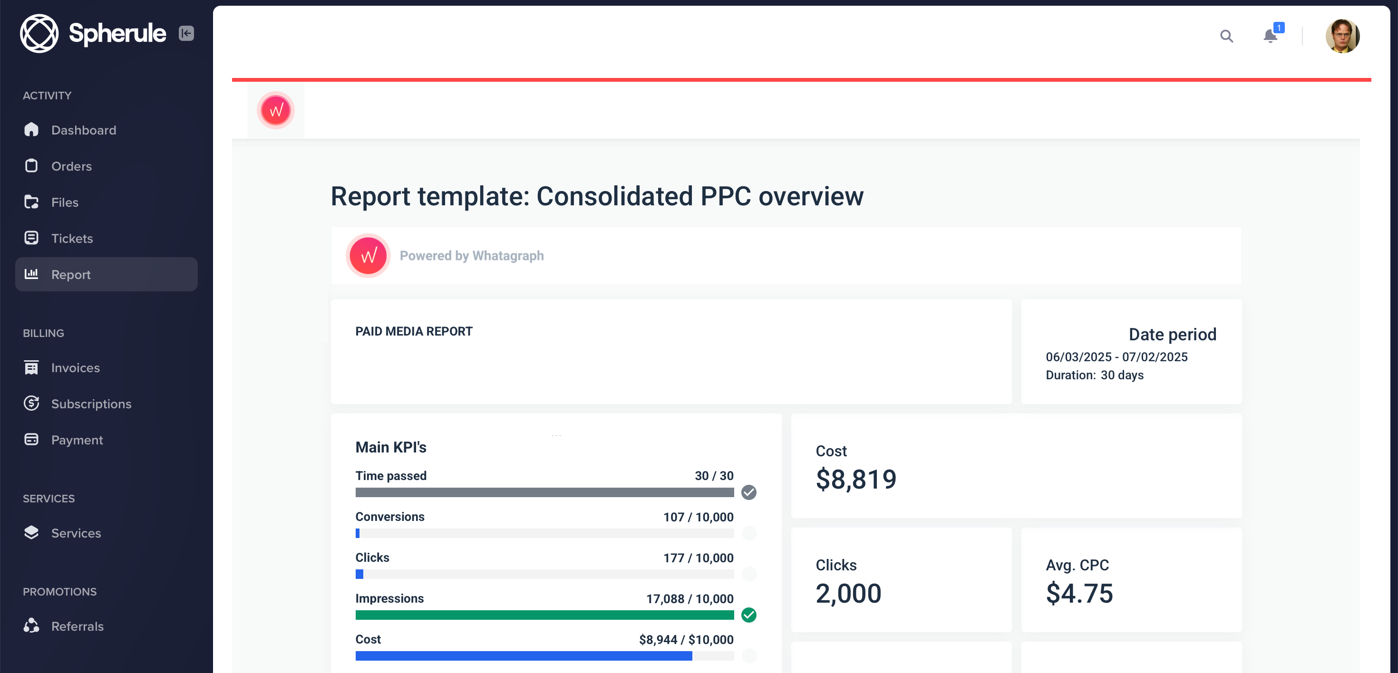The image size is (1398, 673).
Task: Click the '$8,944 / $10,000' cost value
Action: pos(686,639)
